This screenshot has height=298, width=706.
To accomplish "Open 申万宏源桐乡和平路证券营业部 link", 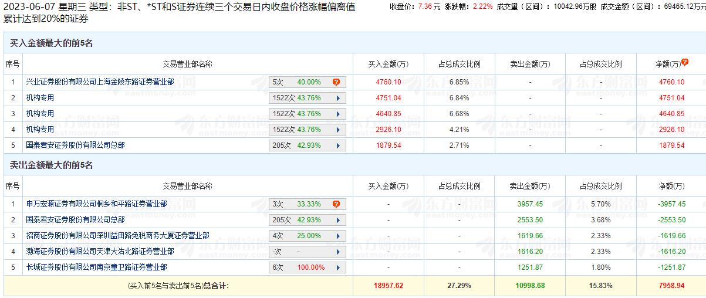I will (x=97, y=204).
